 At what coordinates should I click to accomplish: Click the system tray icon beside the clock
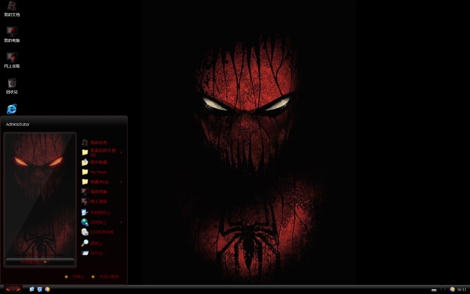click(451, 289)
